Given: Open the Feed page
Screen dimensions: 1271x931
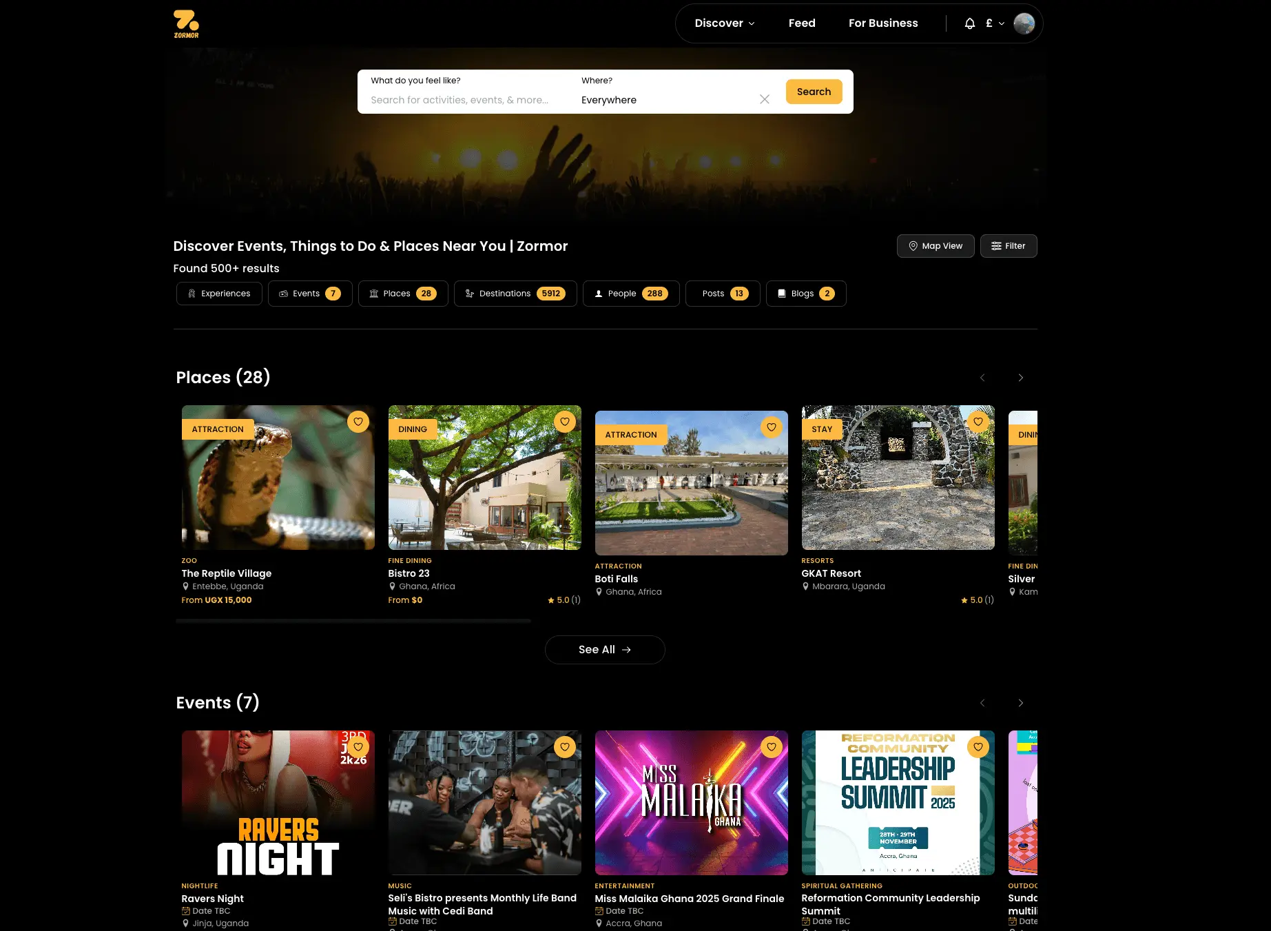Looking at the screenshot, I should [802, 23].
